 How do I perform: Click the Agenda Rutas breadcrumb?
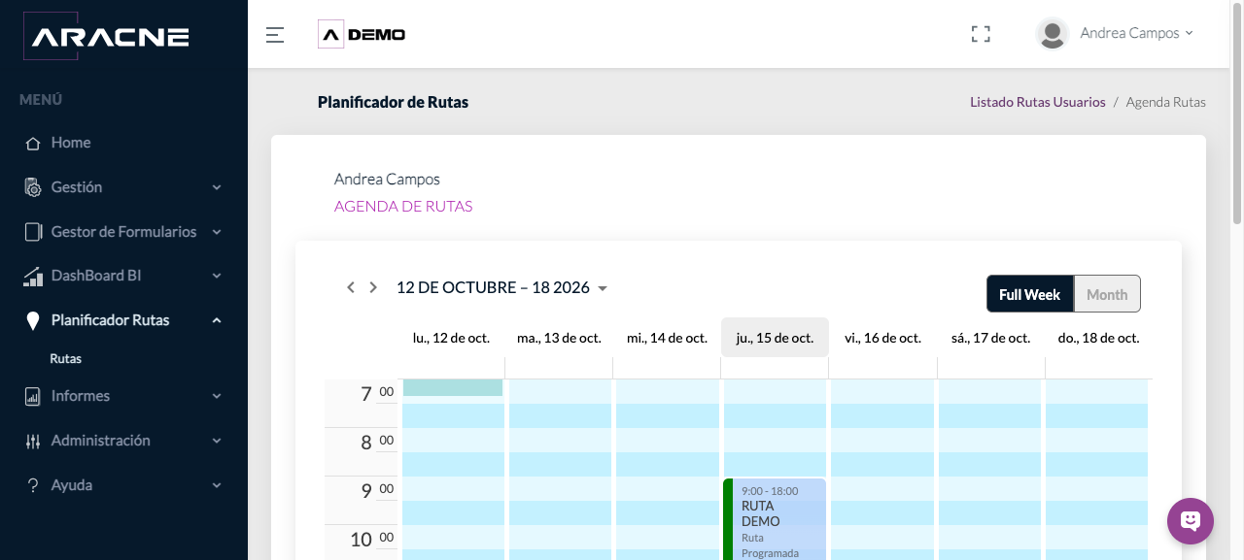pyautogui.click(x=1166, y=102)
